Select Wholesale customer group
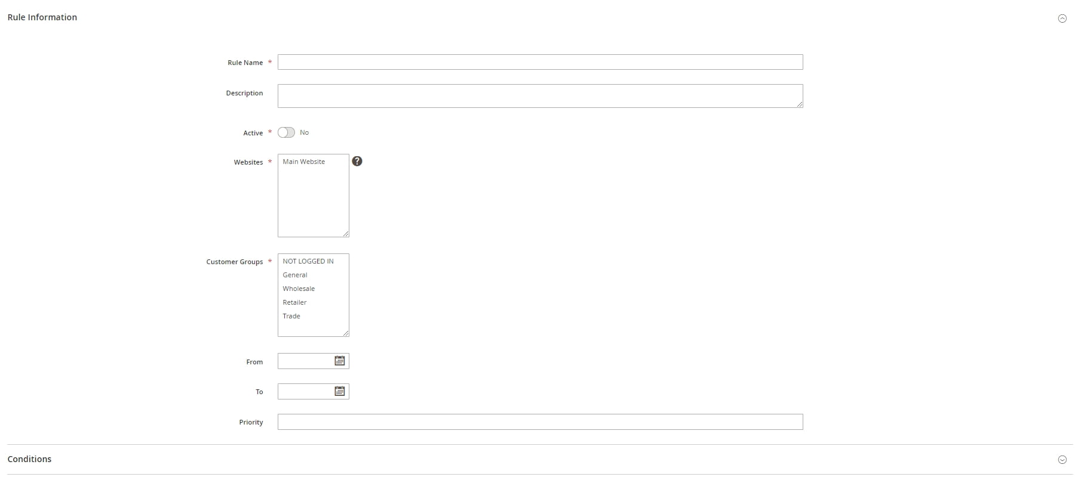1078x477 pixels. point(299,289)
